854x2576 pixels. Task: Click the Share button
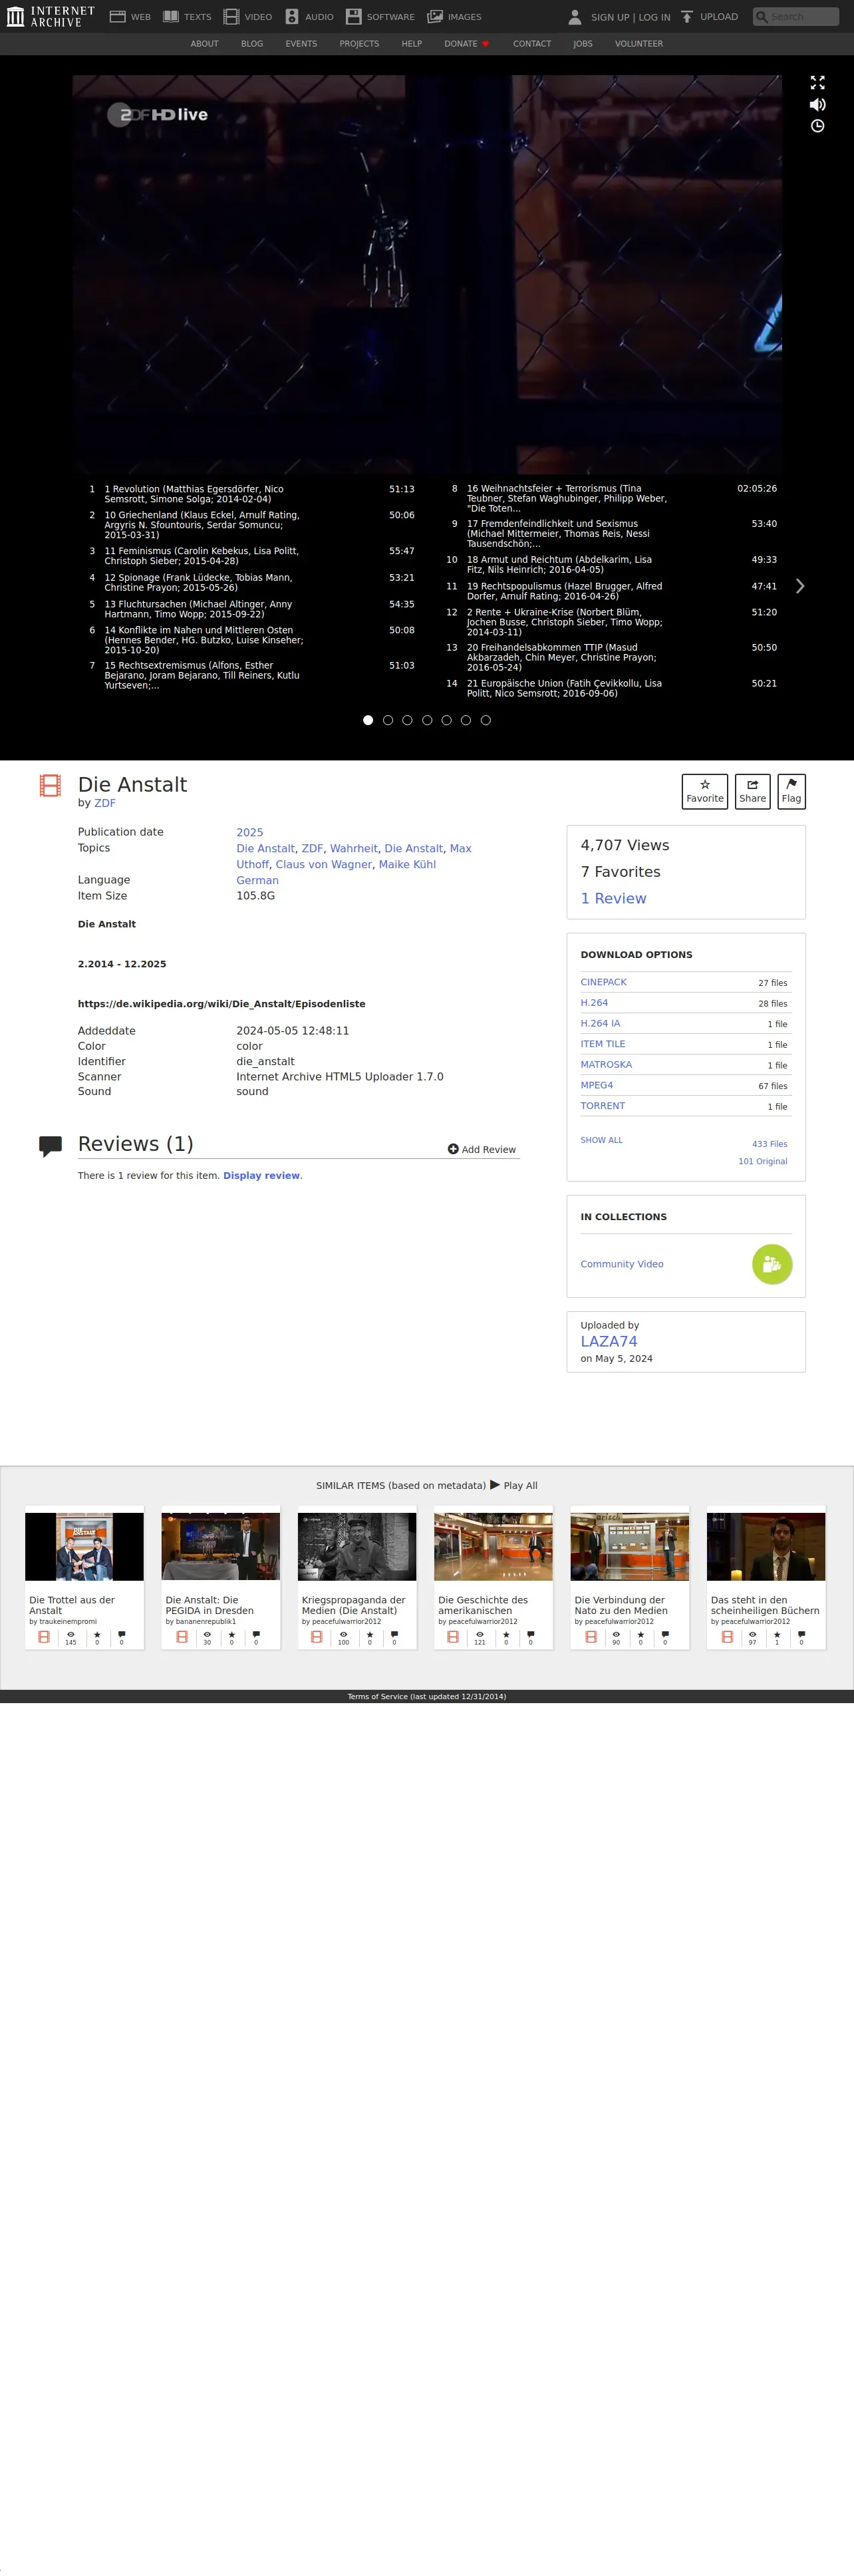pos(752,791)
